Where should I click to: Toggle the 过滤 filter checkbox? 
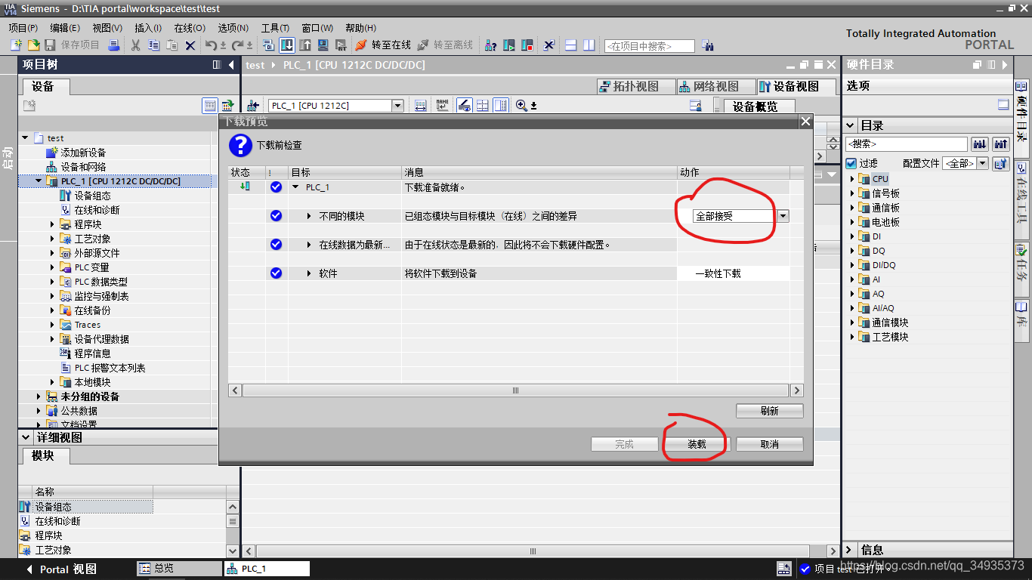(x=851, y=163)
